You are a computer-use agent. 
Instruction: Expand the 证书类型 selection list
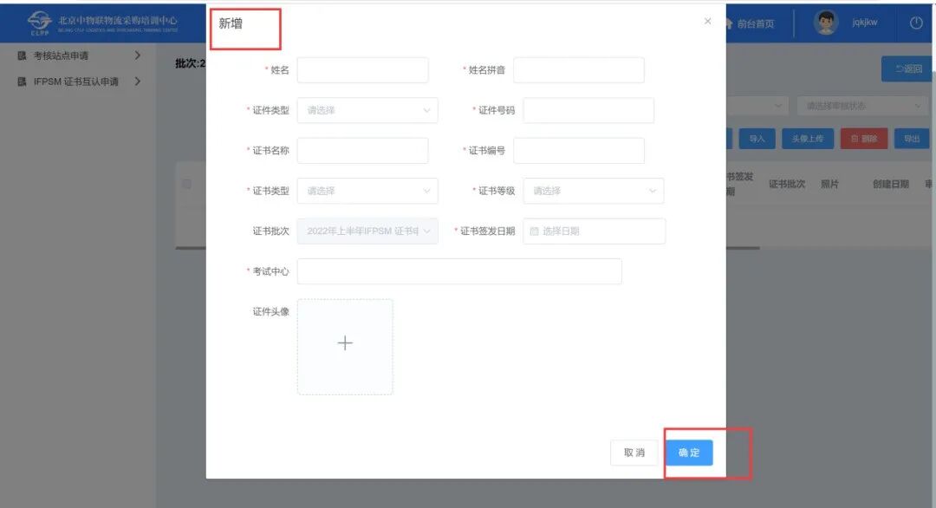point(366,191)
